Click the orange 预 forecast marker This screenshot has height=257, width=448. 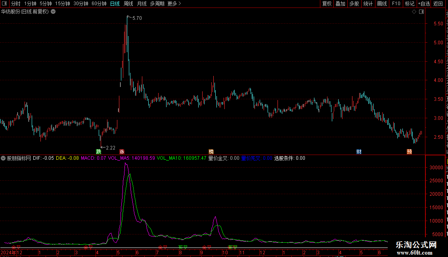point(410,151)
